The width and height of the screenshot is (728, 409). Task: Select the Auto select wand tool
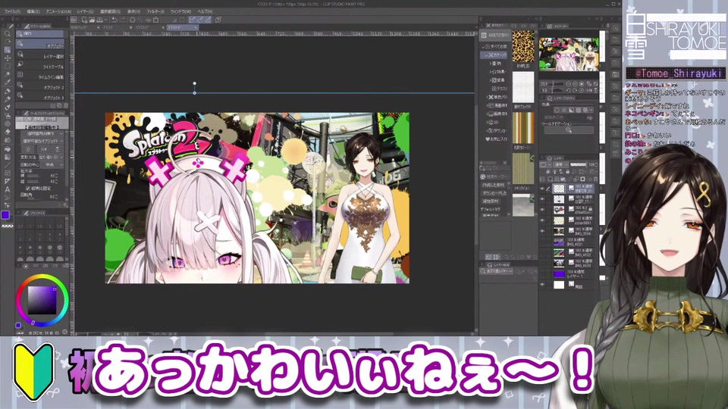pos(8,75)
